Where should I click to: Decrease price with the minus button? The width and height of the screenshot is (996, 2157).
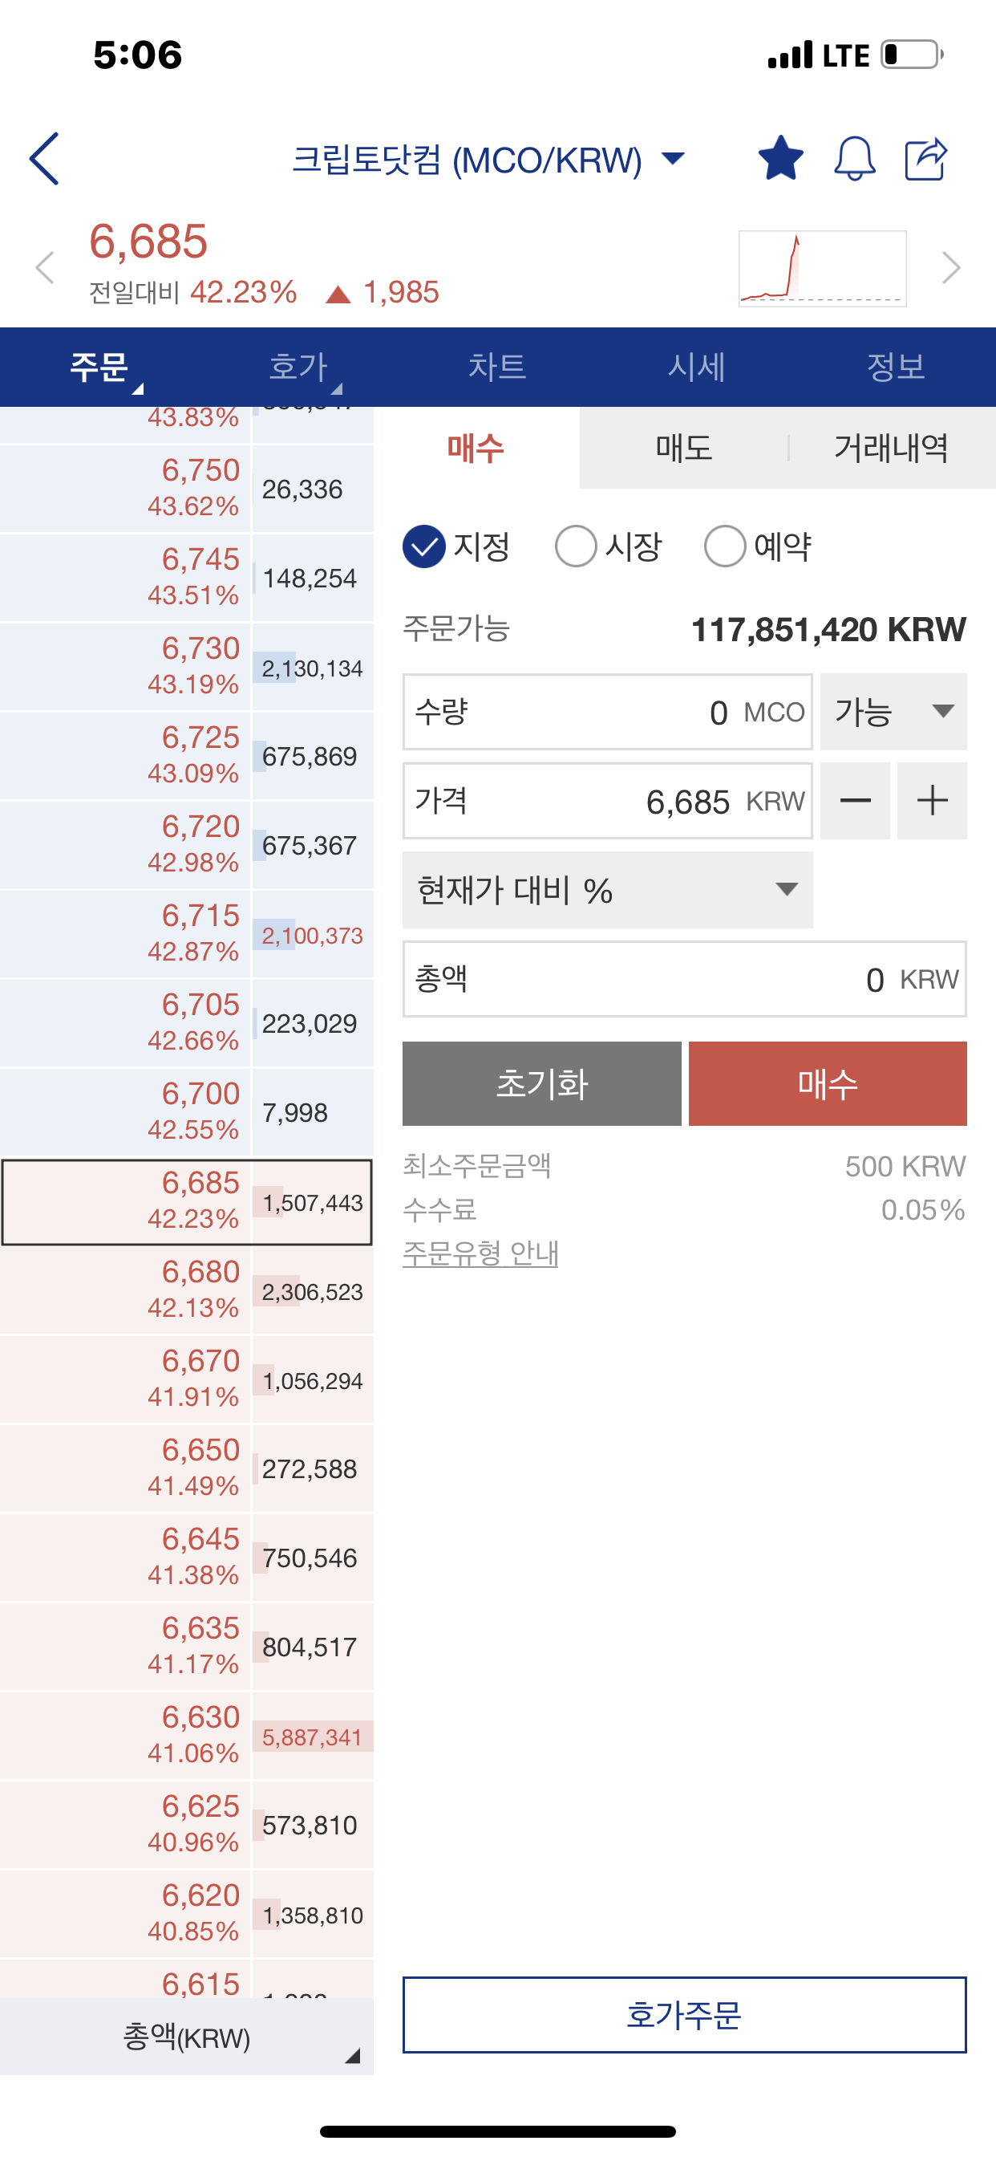coord(855,801)
